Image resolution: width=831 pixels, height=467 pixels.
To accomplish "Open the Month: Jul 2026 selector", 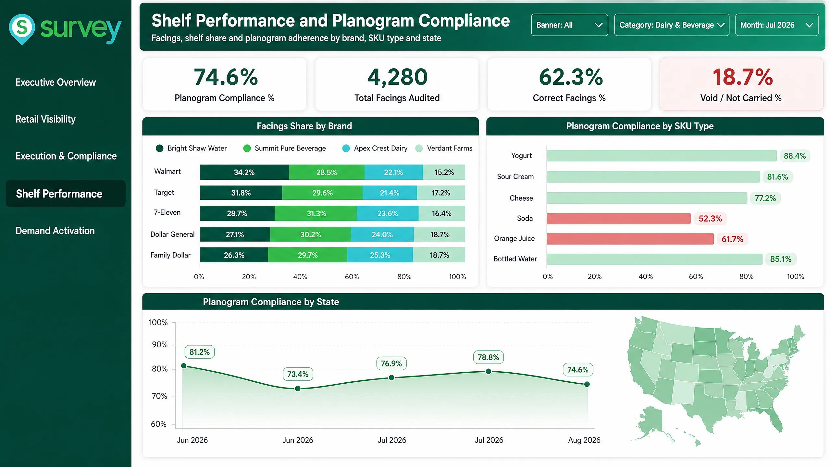I will click(x=776, y=25).
